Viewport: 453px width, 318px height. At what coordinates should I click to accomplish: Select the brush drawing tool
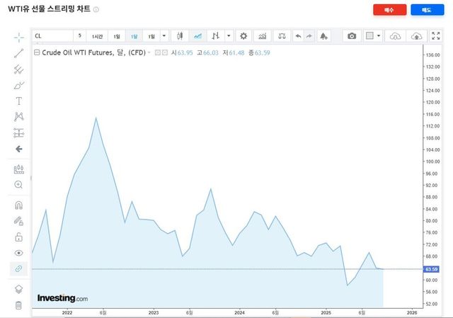pyautogui.click(x=19, y=85)
